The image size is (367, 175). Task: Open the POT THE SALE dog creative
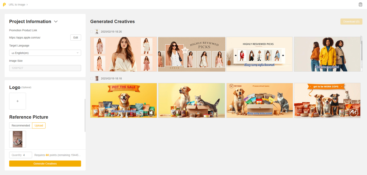coord(124,100)
